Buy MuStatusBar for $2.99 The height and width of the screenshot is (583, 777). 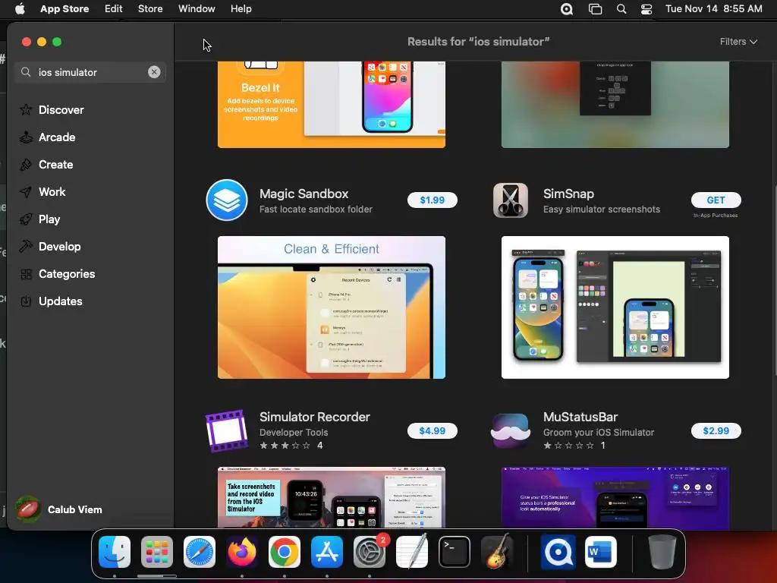pyautogui.click(x=716, y=430)
